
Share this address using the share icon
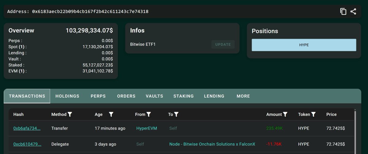point(353,12)
